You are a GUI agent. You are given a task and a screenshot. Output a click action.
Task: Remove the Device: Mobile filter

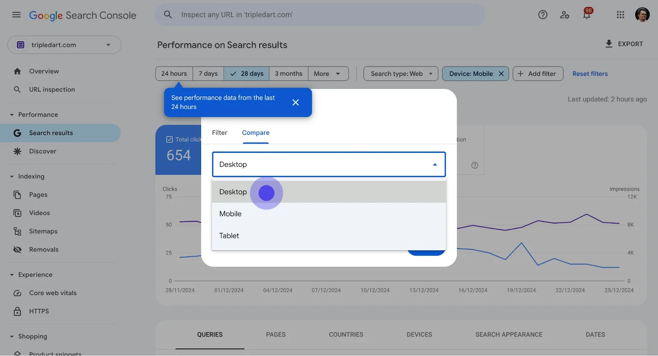[501, 74]
